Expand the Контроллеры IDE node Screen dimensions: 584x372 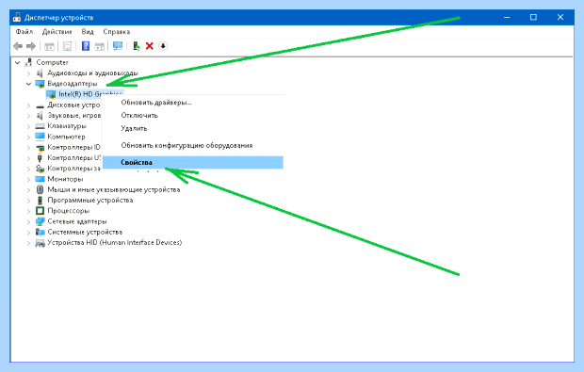28,148
